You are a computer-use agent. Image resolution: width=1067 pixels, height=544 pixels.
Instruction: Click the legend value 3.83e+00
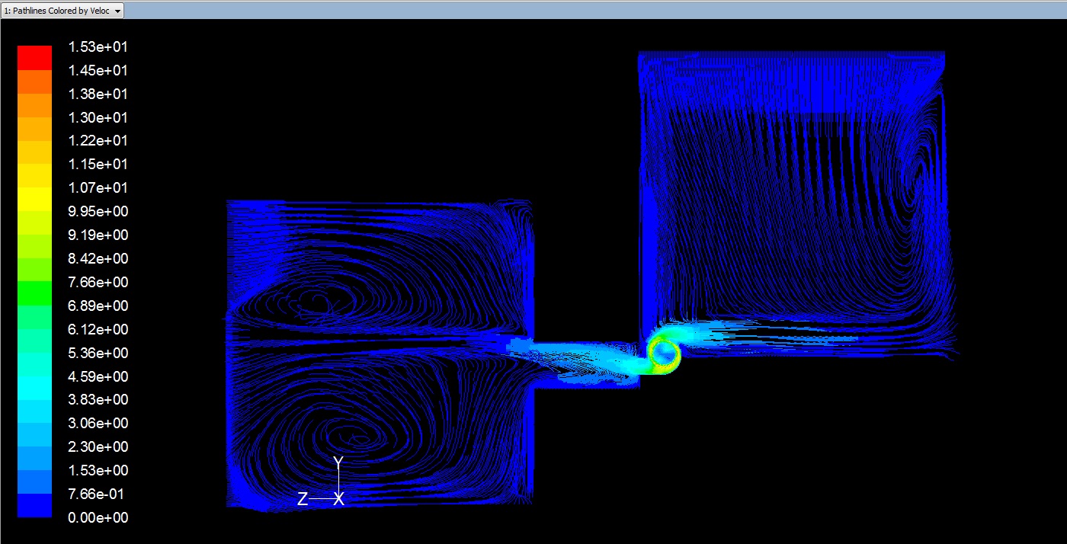click(x=98, y=400)
